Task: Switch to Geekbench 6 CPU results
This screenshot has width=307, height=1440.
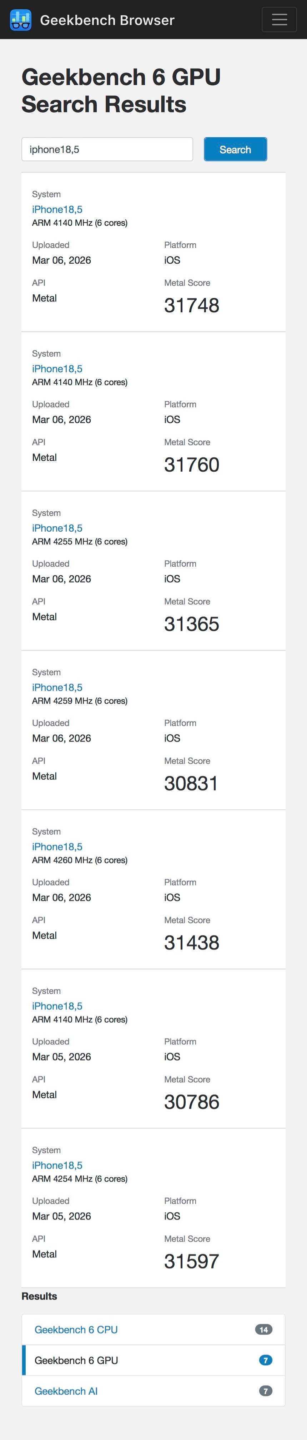Action: point(76,1329)
